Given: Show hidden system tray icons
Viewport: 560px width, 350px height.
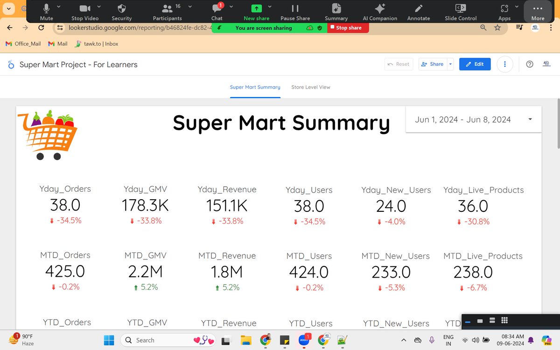Looking at the screenshot, I should point(403,340).
